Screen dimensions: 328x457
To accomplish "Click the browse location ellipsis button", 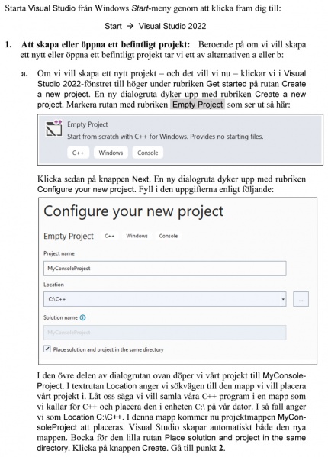I will coord(301,299).
